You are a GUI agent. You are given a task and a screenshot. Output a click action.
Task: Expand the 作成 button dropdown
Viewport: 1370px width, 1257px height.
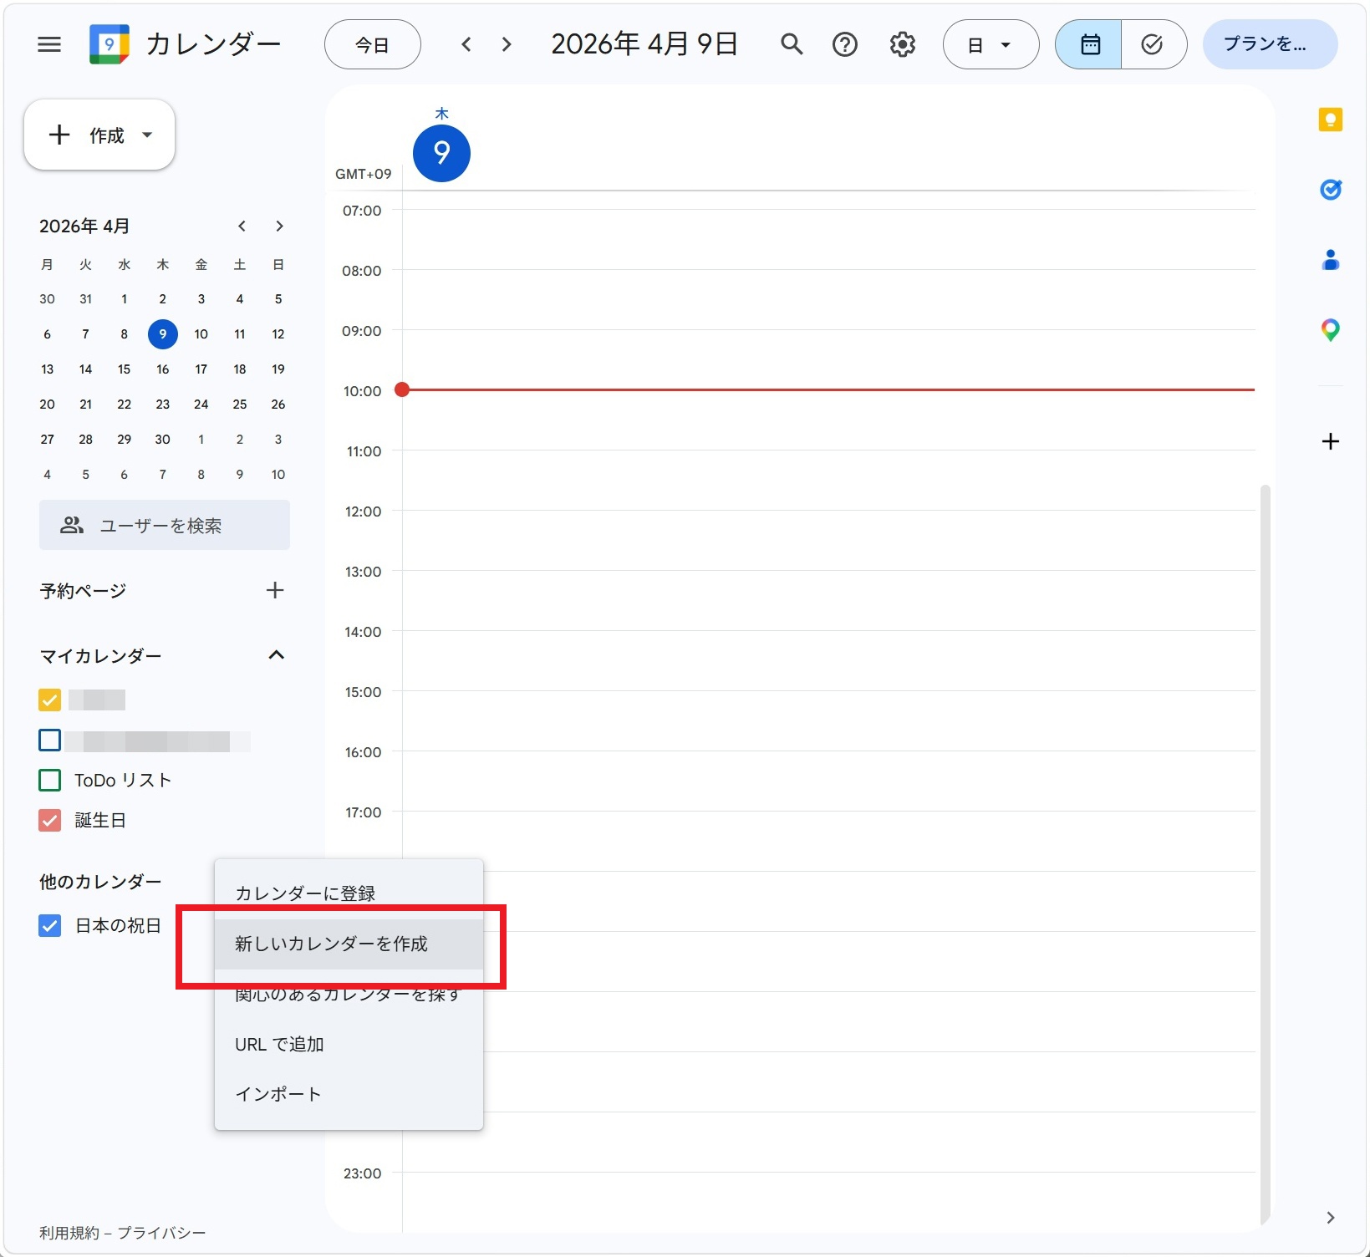coord(148,135)
